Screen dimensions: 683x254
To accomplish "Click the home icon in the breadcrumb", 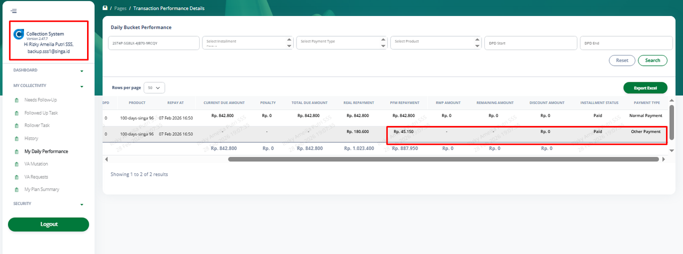I will tap(105, 8).
